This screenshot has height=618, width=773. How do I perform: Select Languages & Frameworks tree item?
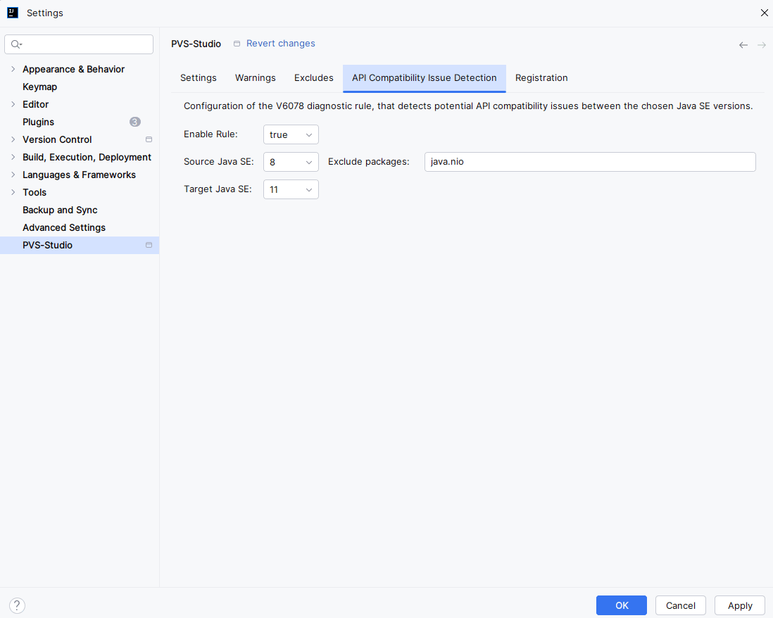pos(80,175)
